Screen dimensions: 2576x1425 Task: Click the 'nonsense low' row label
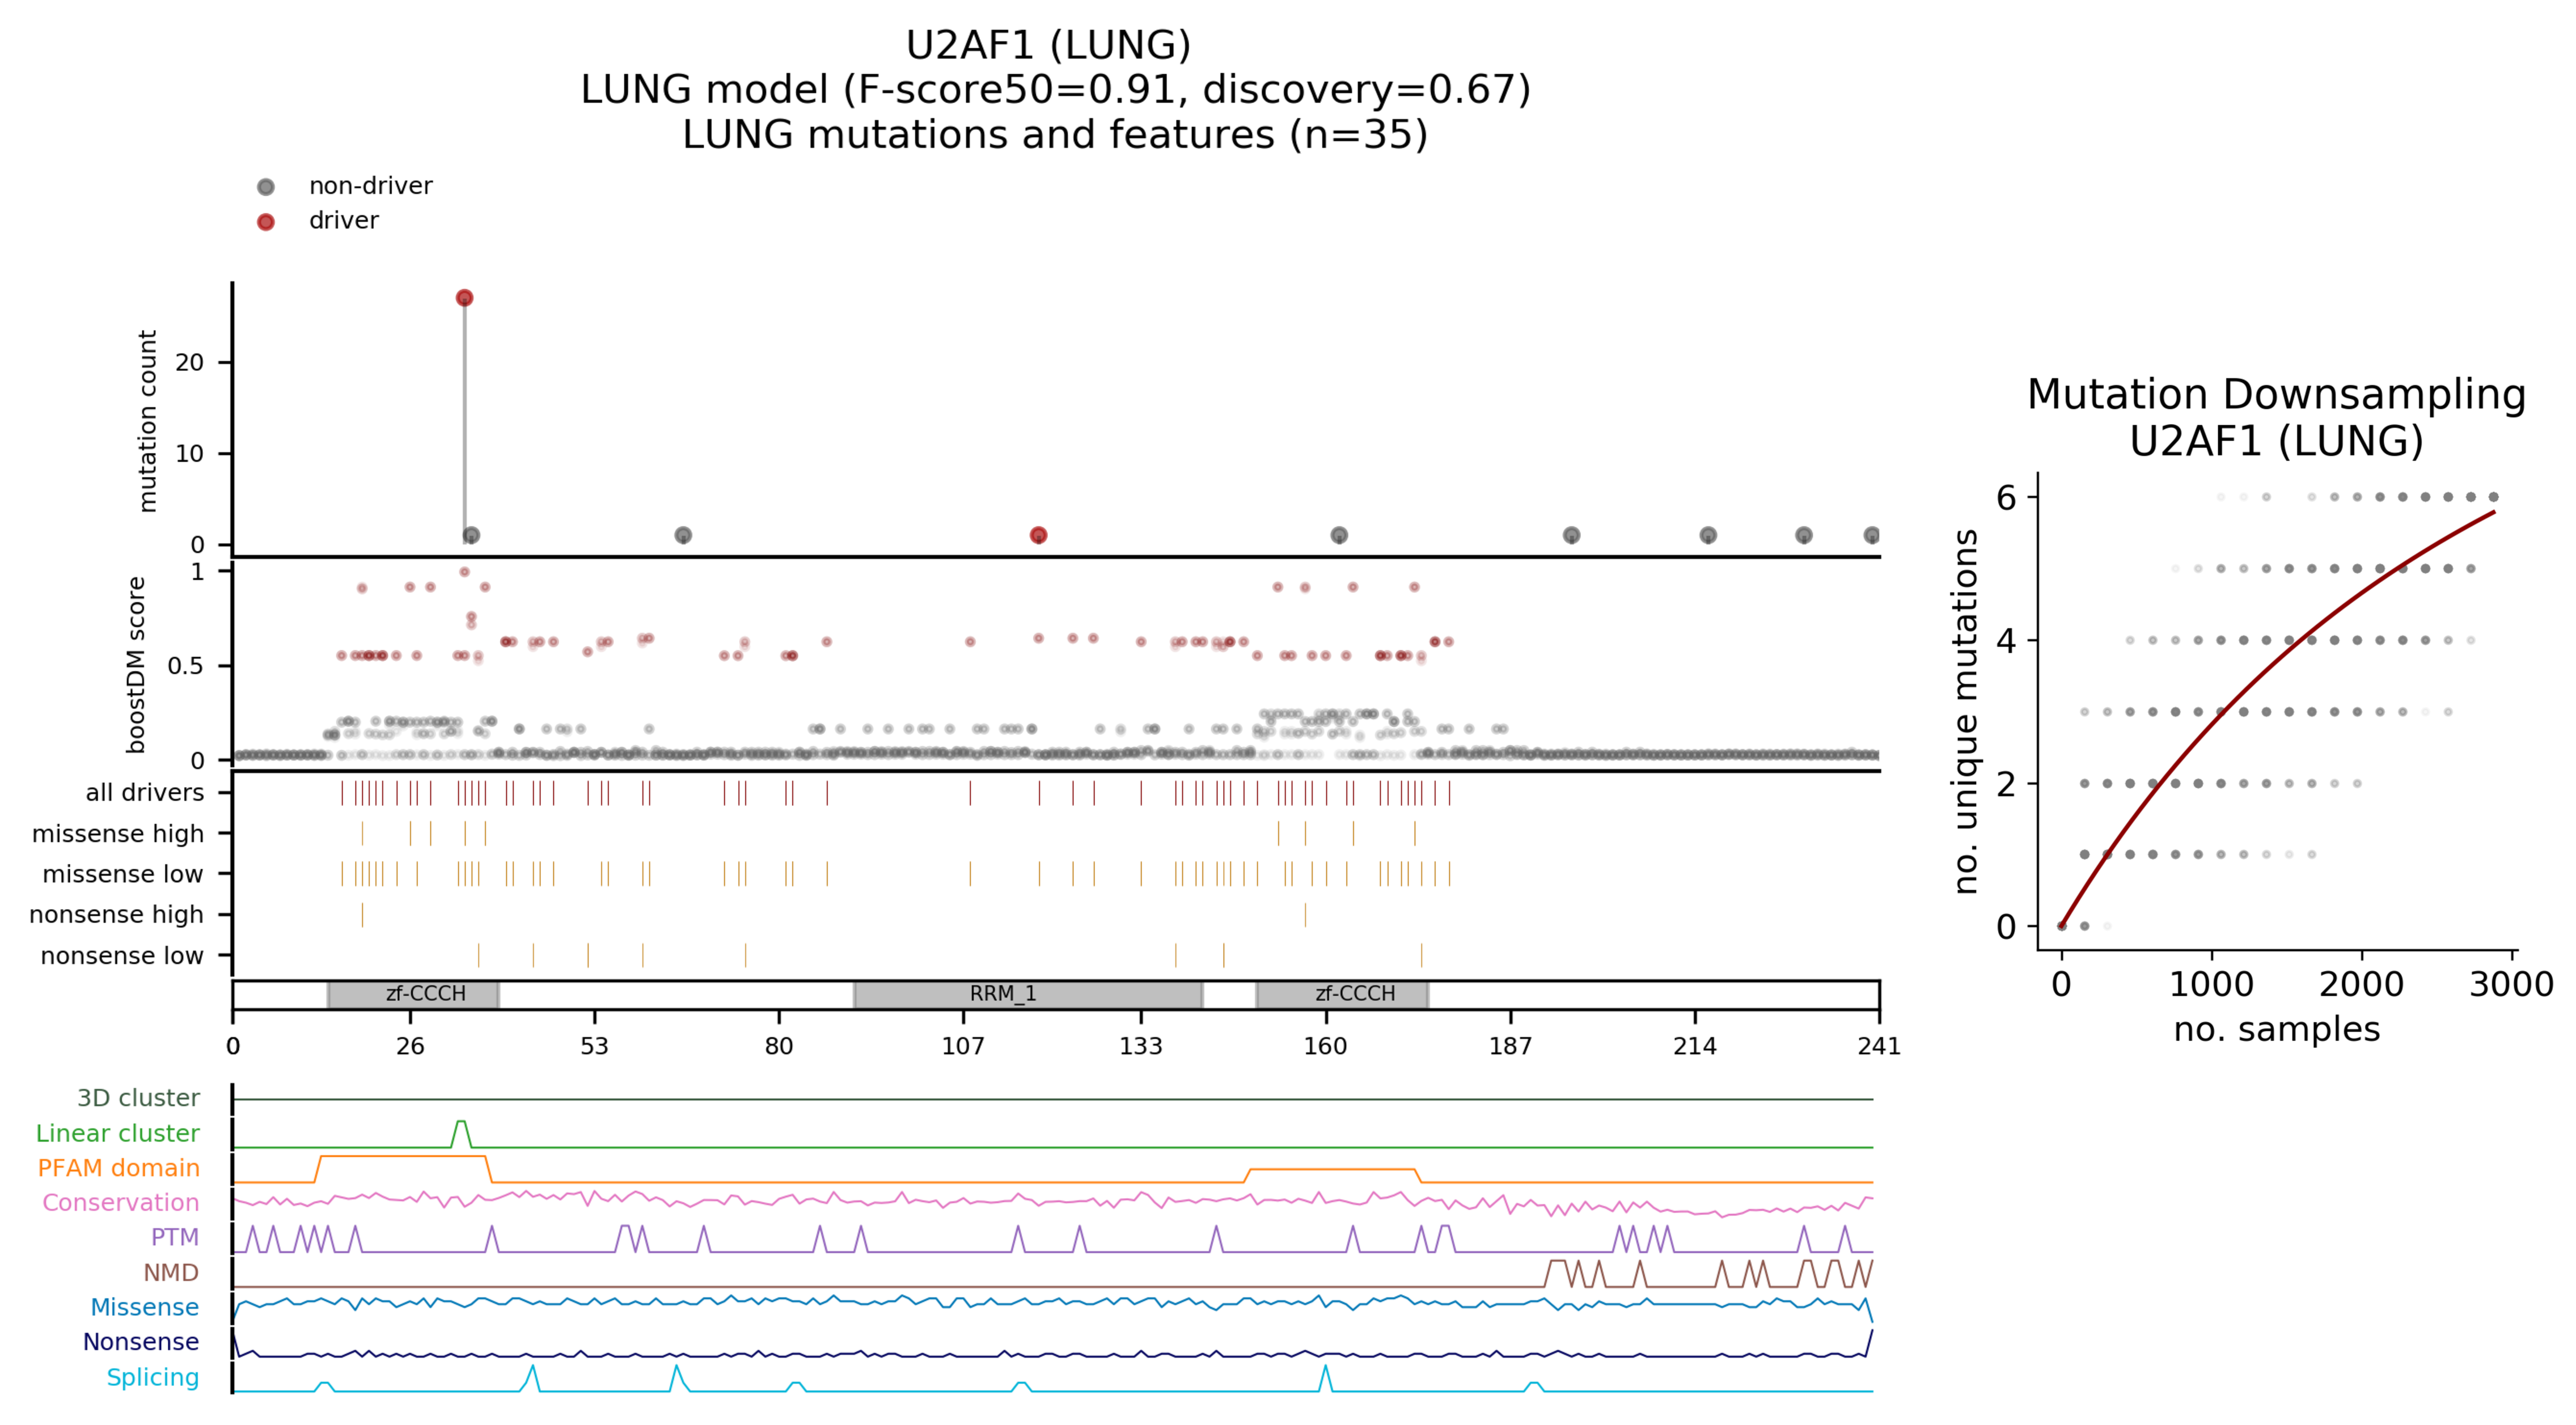coord(122,955)
